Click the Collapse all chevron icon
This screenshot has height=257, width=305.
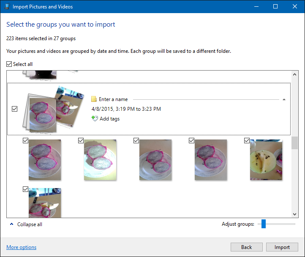12,224
